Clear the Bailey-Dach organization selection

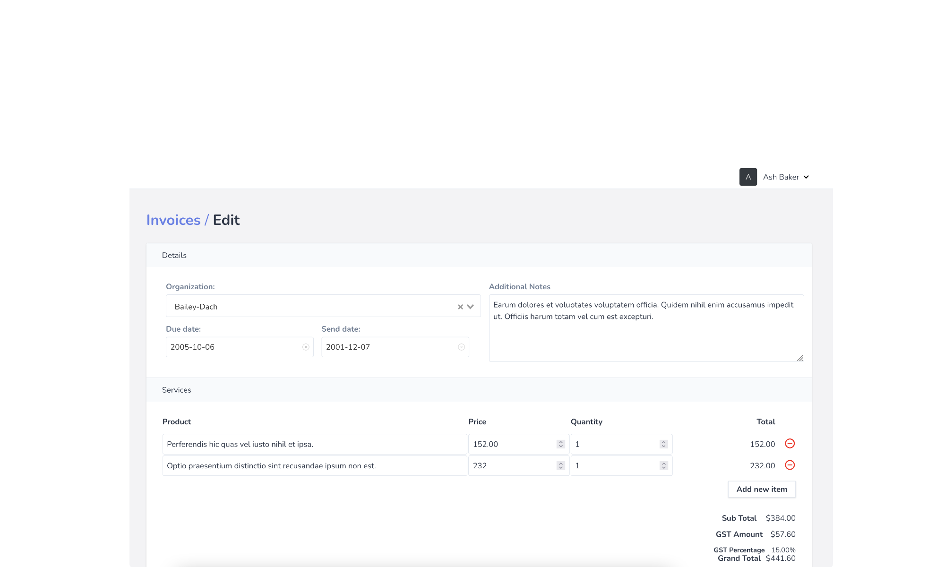click(x=460, y=307)
